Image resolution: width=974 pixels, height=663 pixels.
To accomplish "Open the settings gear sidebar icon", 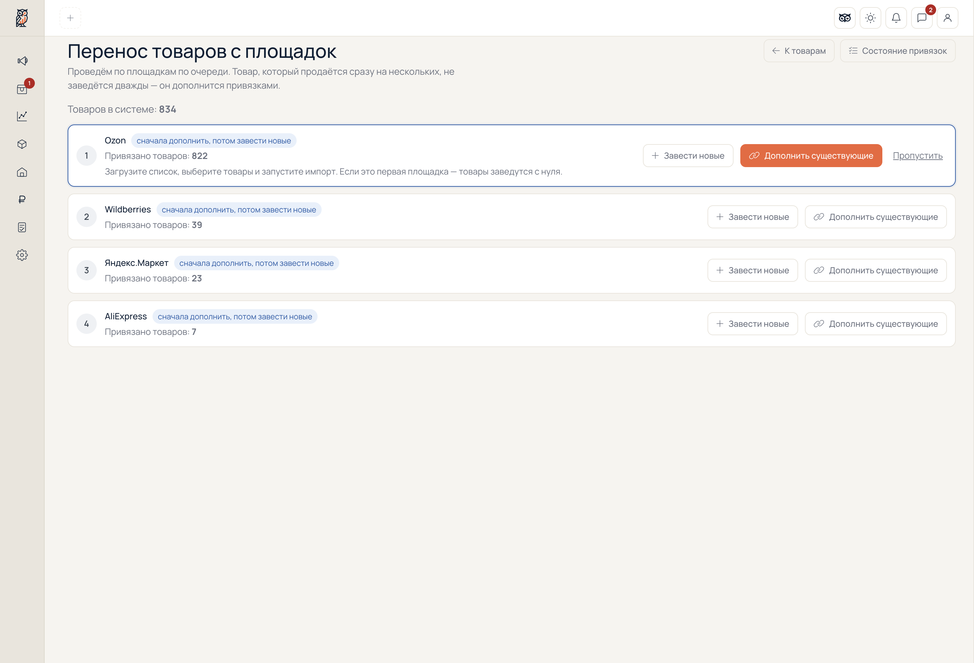I will (22, 255).
